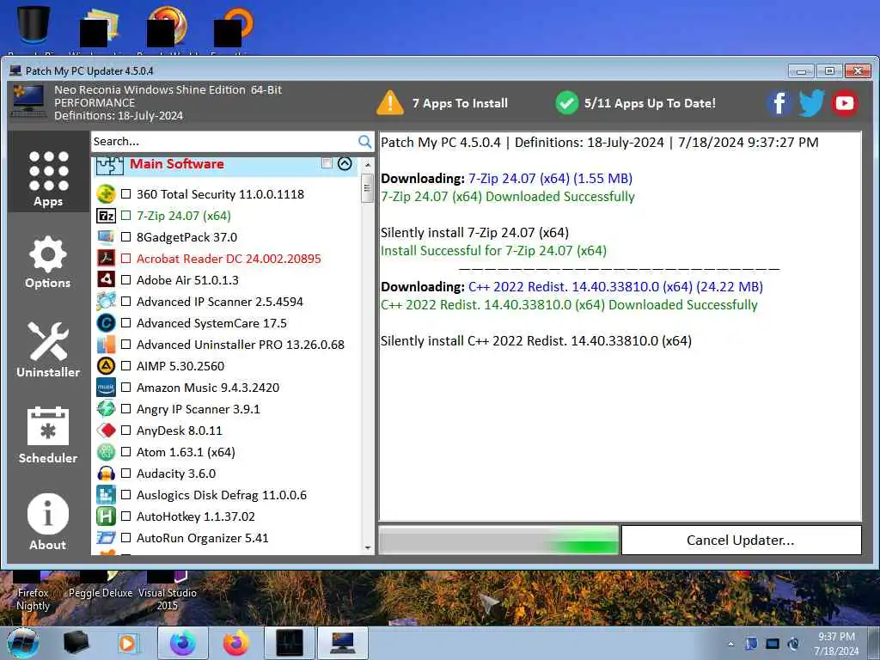
Task: Click the AutoHotkey app icon
Action: pyautogui.click(x=106, y=516)
